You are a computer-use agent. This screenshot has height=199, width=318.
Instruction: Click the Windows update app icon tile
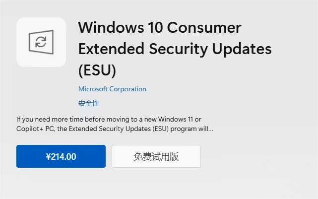coord(41,42)
